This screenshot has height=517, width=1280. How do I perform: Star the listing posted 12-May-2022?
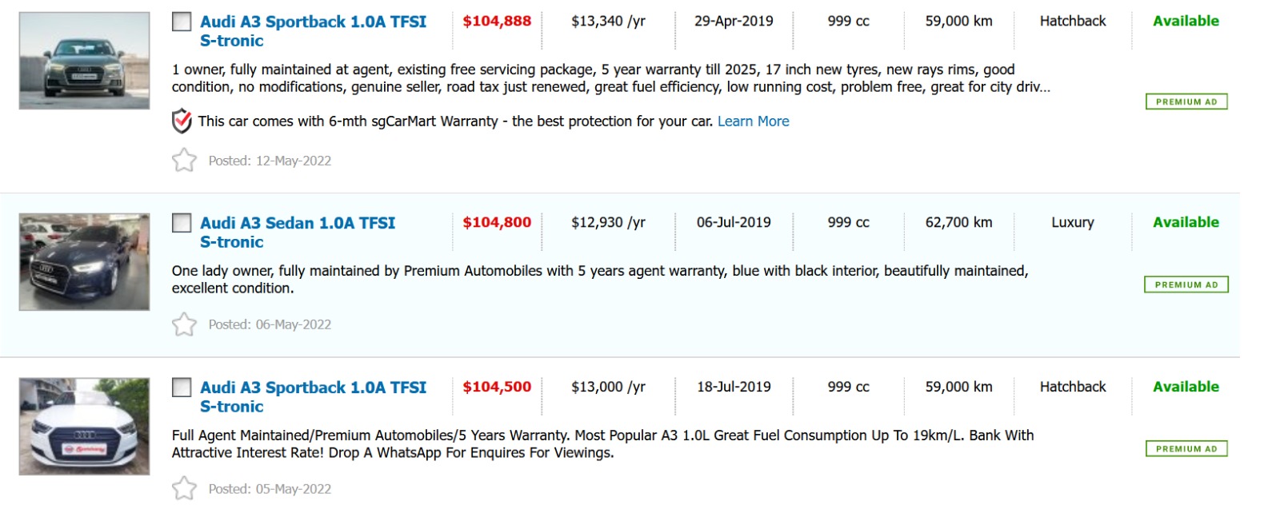point(184,161)
